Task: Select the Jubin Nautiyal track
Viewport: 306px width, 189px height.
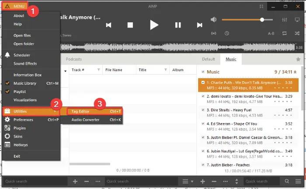Action: tap(248, 154)
